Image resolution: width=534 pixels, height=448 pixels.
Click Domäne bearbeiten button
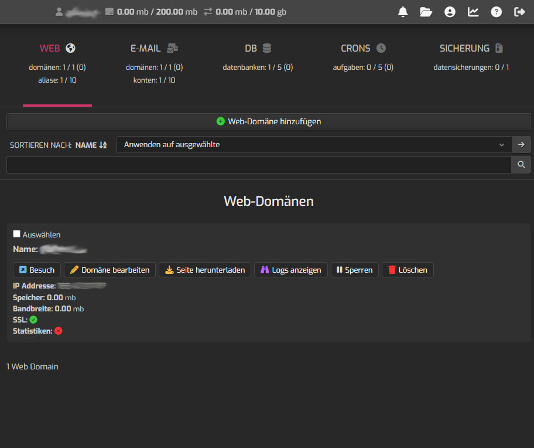(x=109, y=270)
